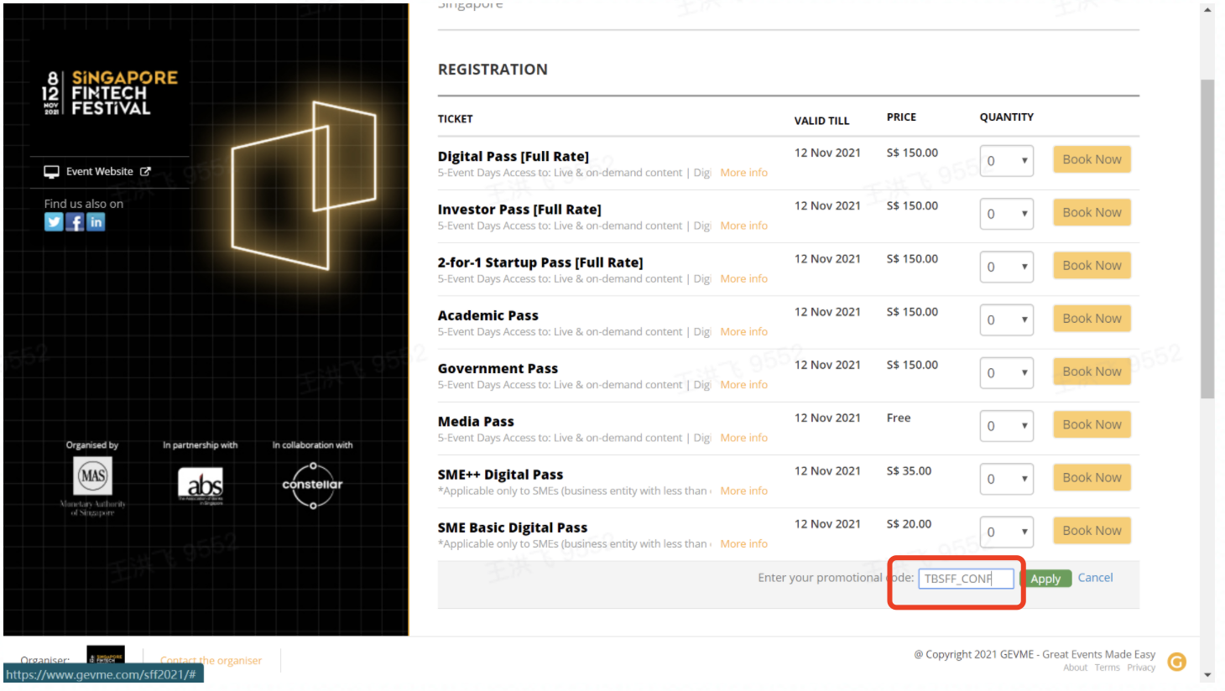Select the Media Pass ticket title
This screenshot has width=1225, height=691.
[476, 422]
